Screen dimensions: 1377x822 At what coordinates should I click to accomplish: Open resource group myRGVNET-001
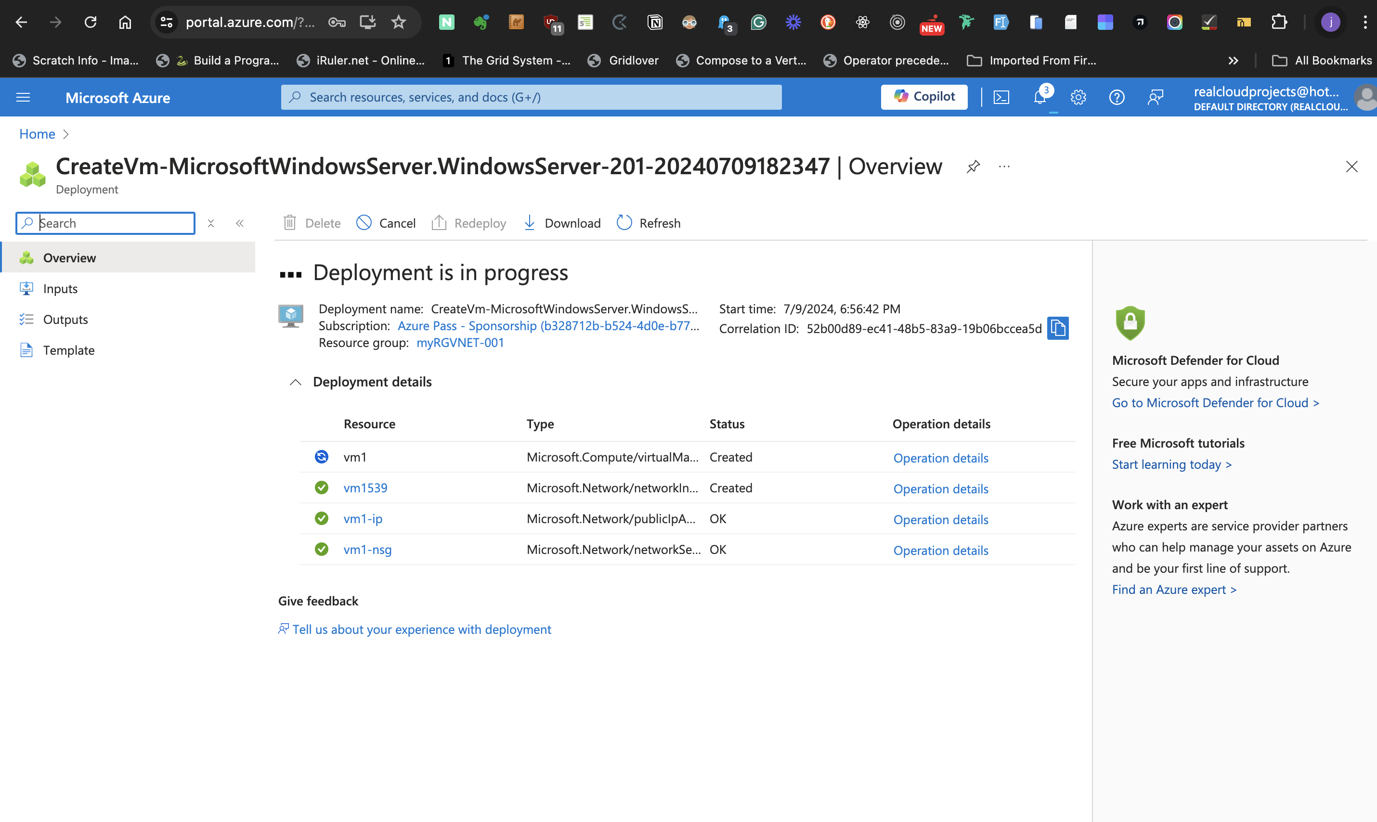pos(459,342)
